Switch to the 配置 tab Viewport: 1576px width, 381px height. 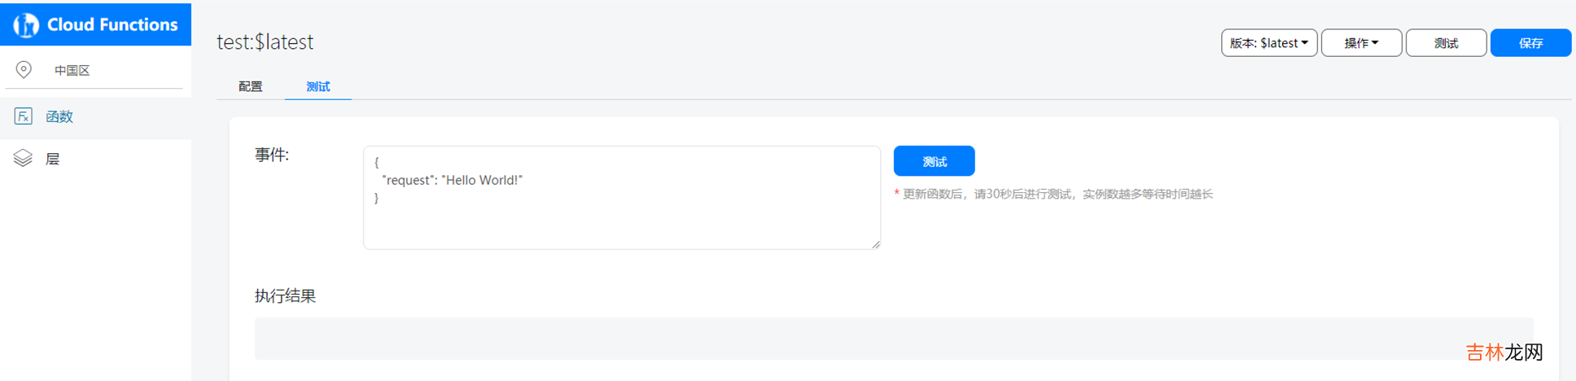[x=250, y=86]
